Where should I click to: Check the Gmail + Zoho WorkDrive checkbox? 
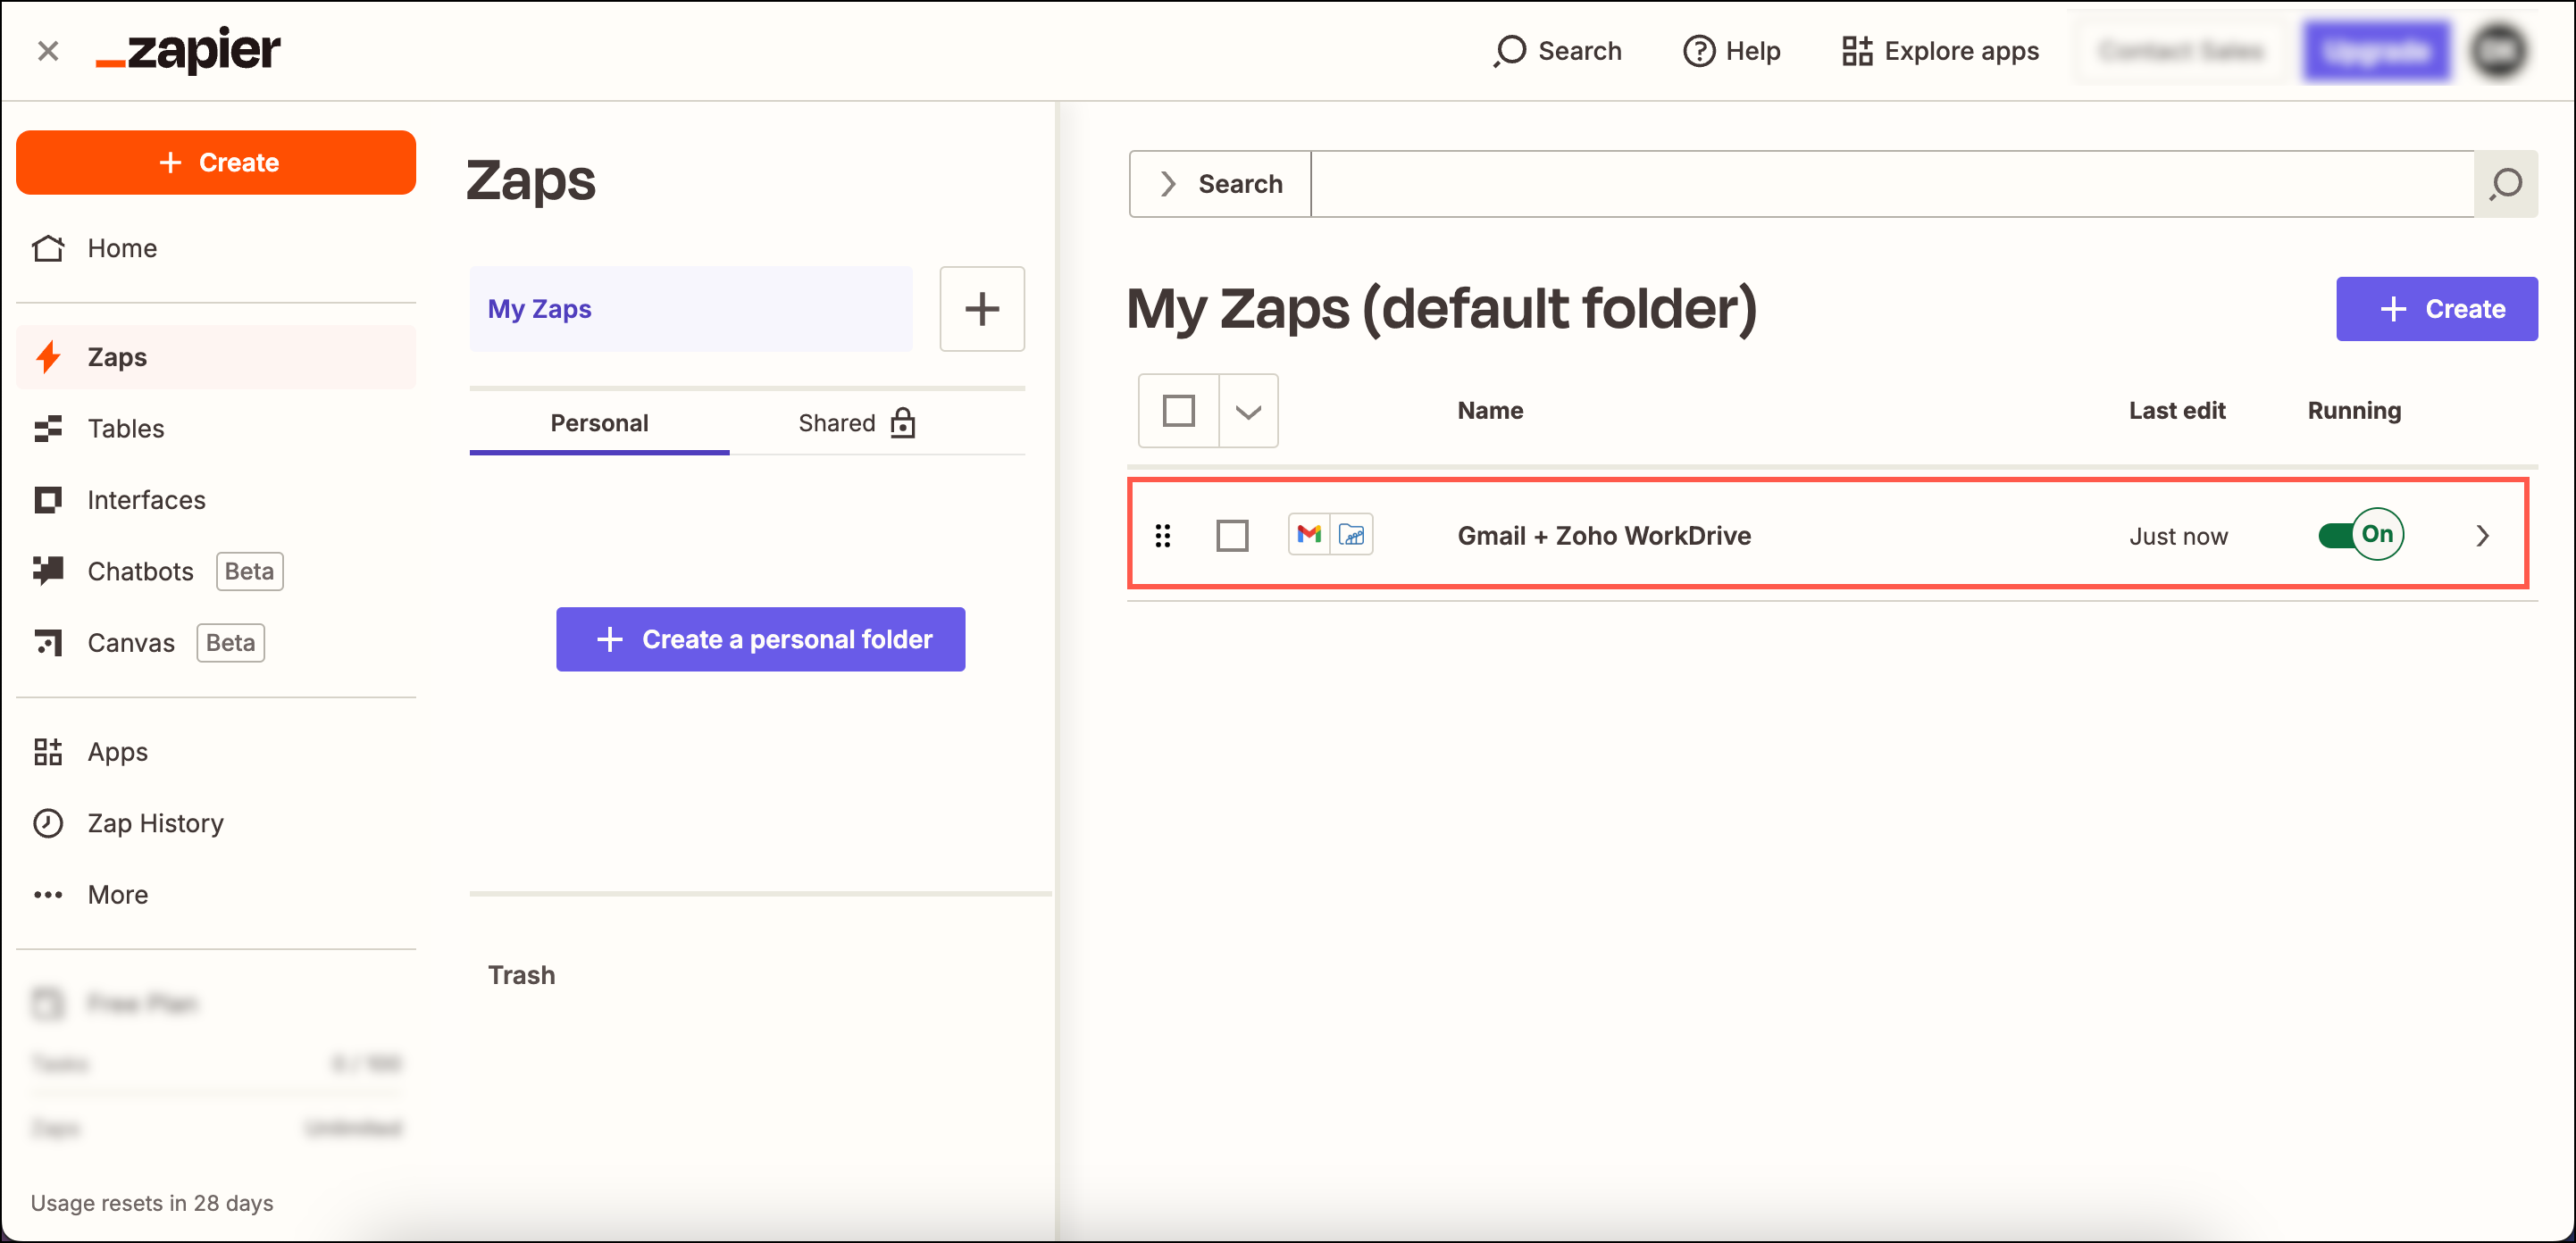coord(1232,536)
